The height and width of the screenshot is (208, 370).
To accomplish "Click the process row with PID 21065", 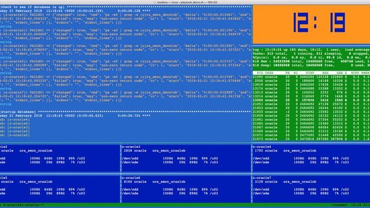I will [311, 124].
